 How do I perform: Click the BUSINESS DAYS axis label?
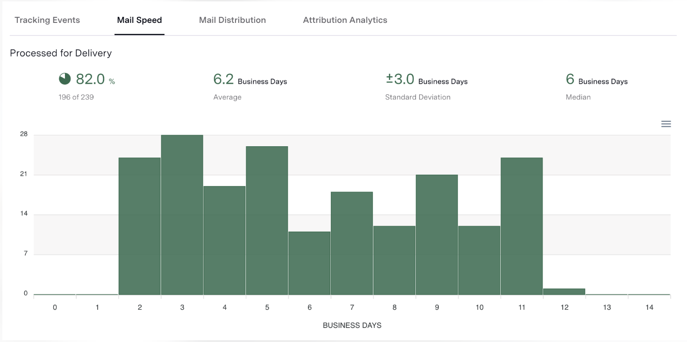pyautogui.click(x=352, y=325)
